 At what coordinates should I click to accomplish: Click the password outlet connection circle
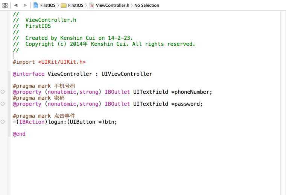(3, 103)
